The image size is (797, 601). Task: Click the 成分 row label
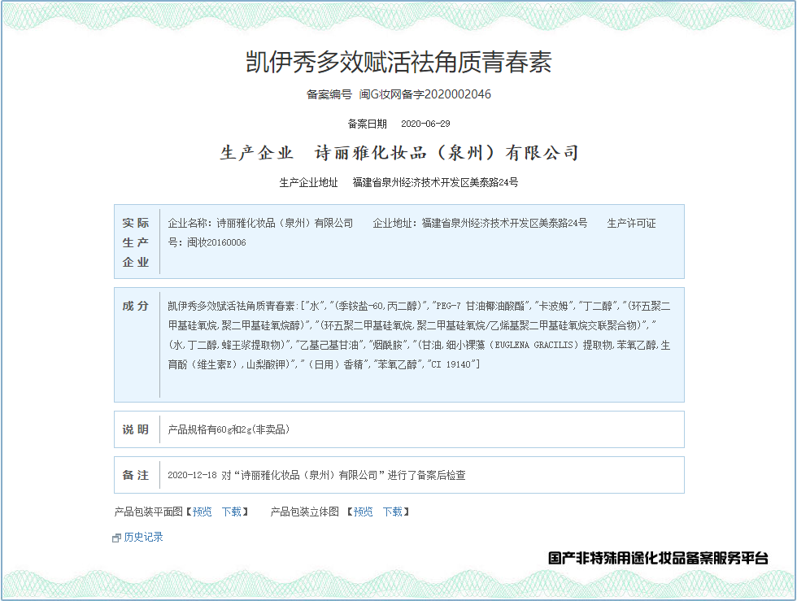pos(136,306)
